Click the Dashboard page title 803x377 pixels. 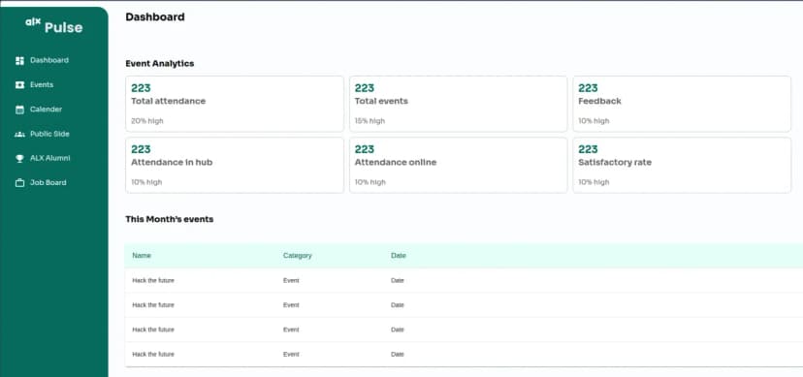[x=155, y=16]
